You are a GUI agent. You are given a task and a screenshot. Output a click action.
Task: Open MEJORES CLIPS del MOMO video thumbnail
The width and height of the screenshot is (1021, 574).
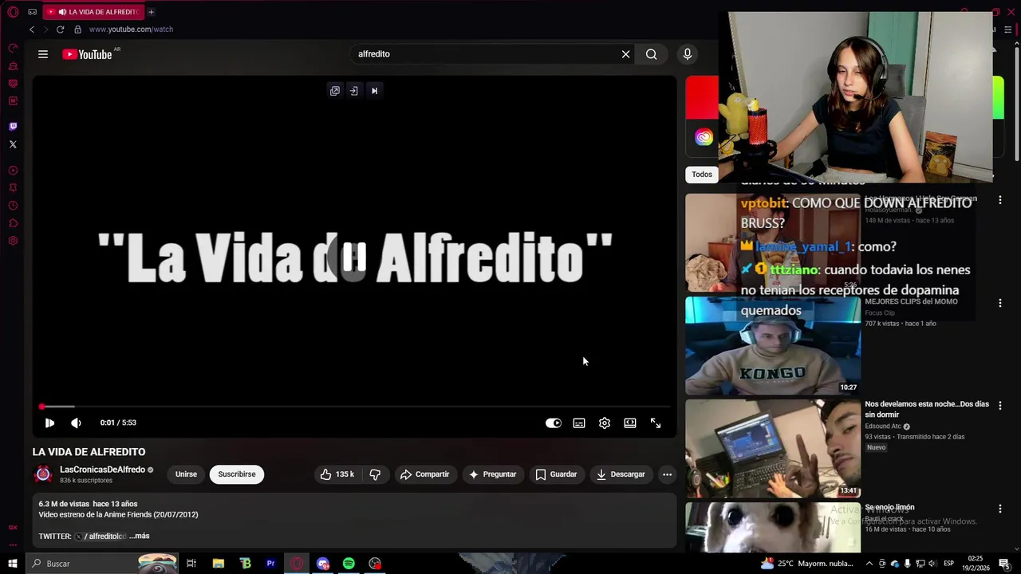click(x=772, y=346)
